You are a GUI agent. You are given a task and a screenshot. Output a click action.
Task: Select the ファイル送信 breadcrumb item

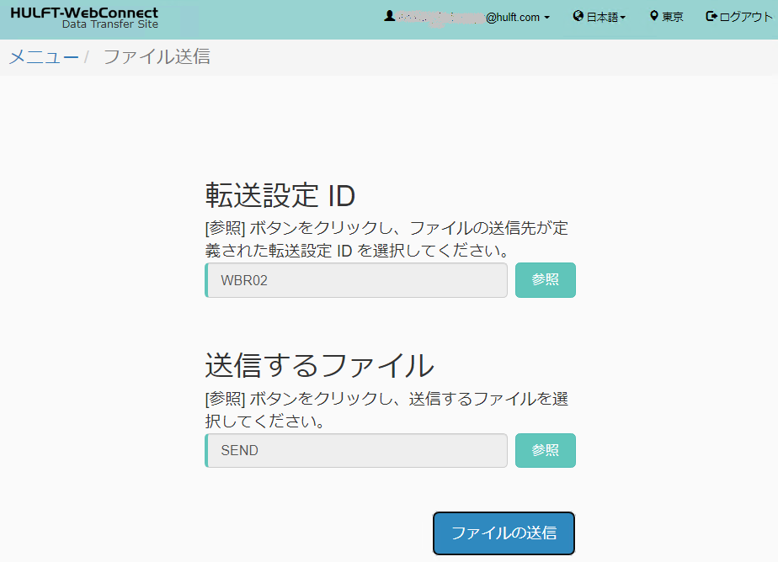[x=156, y=56]
